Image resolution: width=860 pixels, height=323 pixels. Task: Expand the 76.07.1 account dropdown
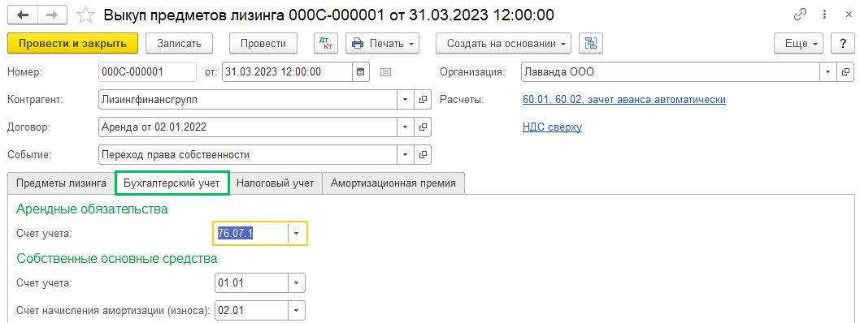click(297, 233)
